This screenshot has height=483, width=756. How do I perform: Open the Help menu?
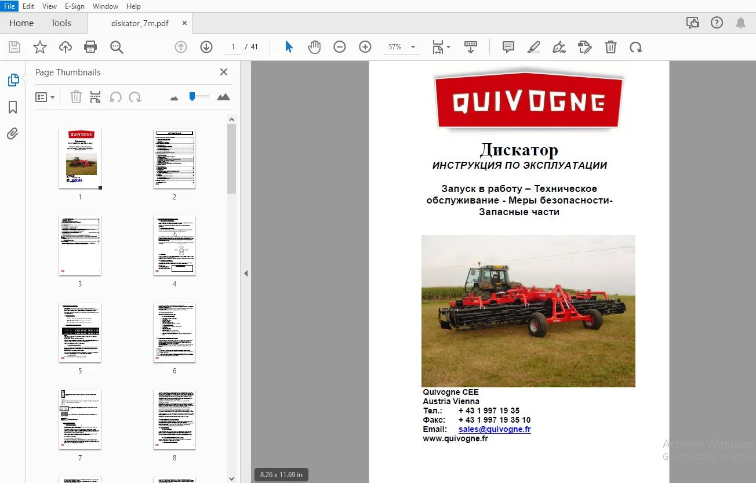133,6
